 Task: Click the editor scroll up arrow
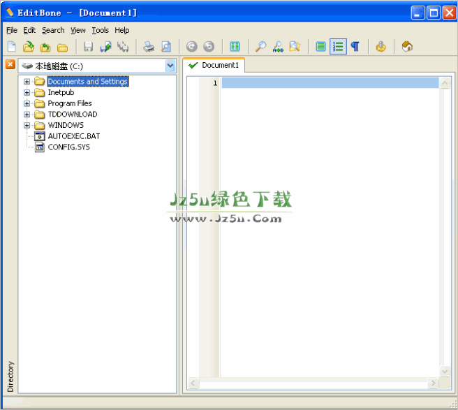[x=445, y=83]
